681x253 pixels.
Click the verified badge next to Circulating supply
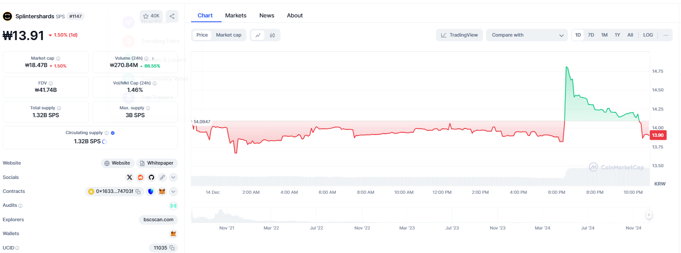pyautogui.click(x=113, y=133)
